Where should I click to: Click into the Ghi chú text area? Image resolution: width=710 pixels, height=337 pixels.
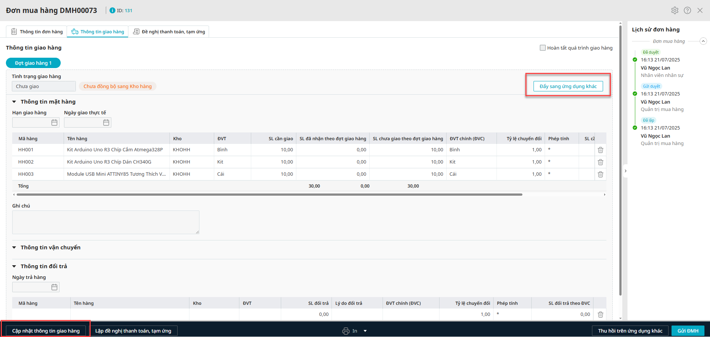[x=105, y=222]
